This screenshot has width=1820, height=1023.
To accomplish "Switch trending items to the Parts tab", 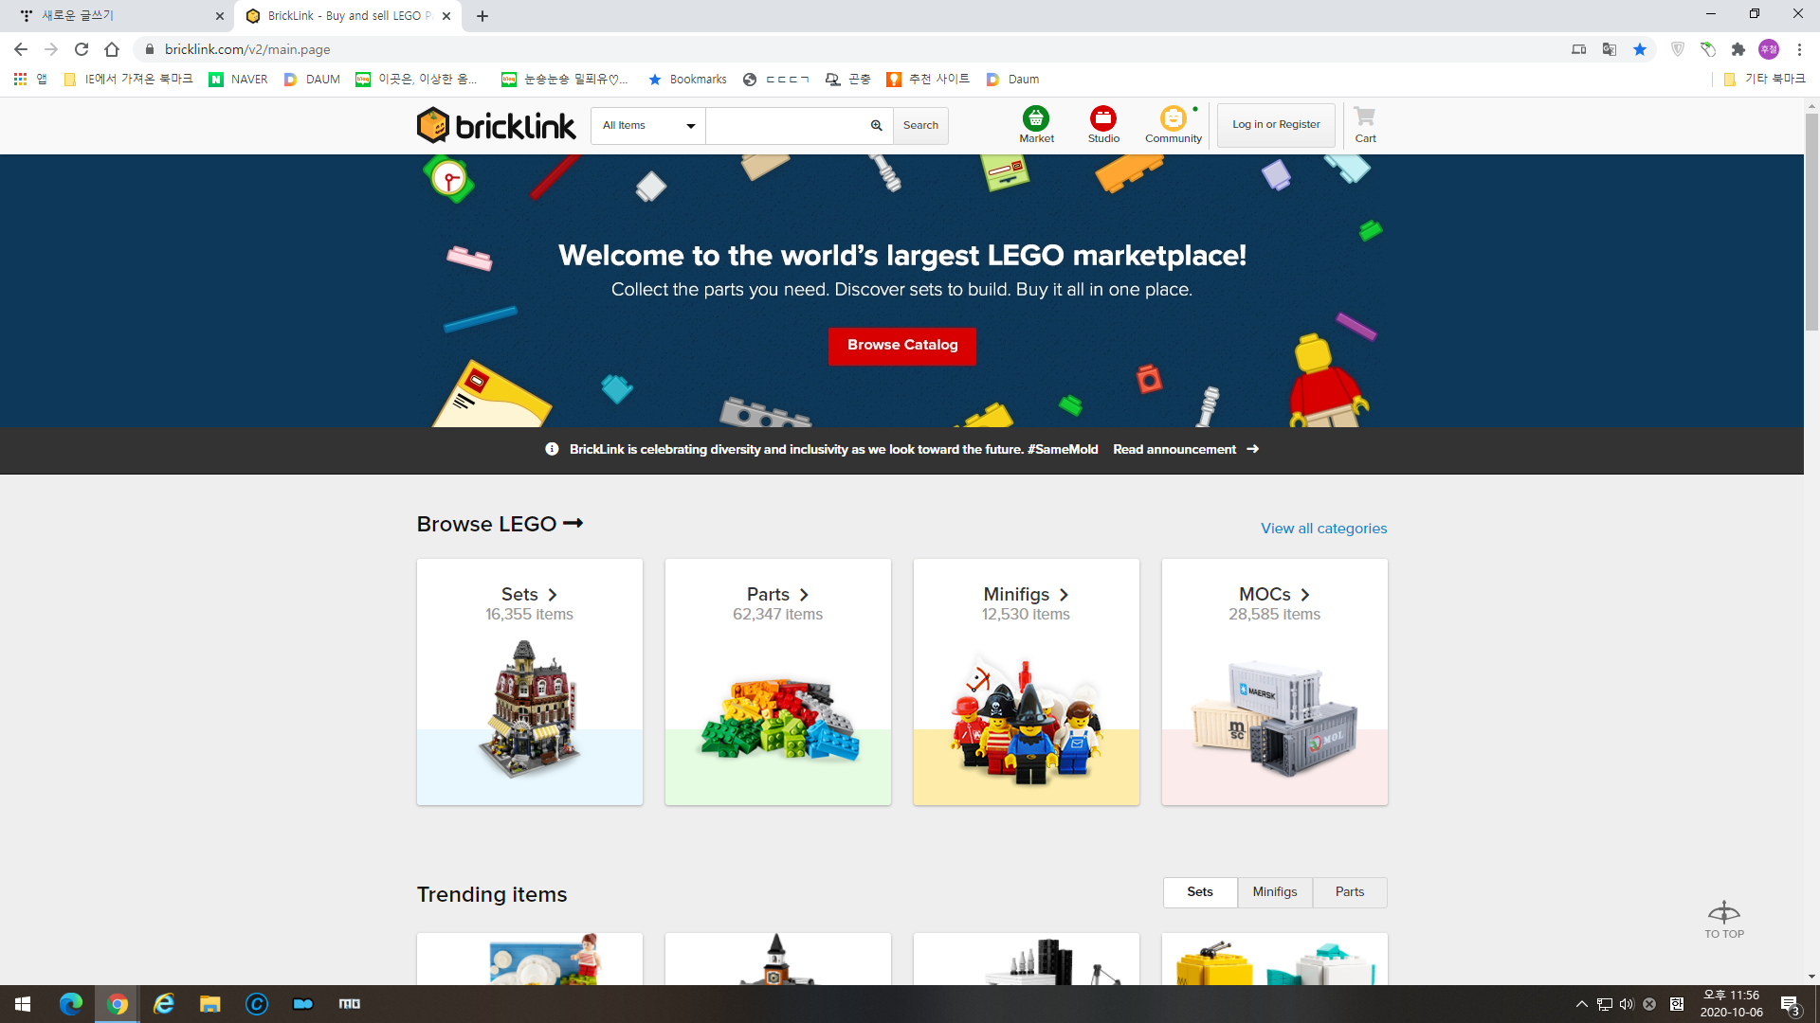I will [x=1349, y=892].
